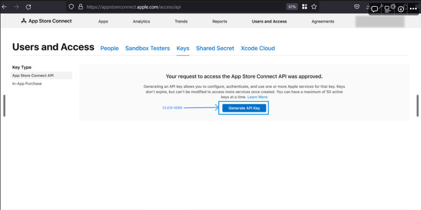The width and height of the screenshot is (421, 210).
Task: Click the right-side vertical scrollbar handle
Action: (x=418, y=106)
